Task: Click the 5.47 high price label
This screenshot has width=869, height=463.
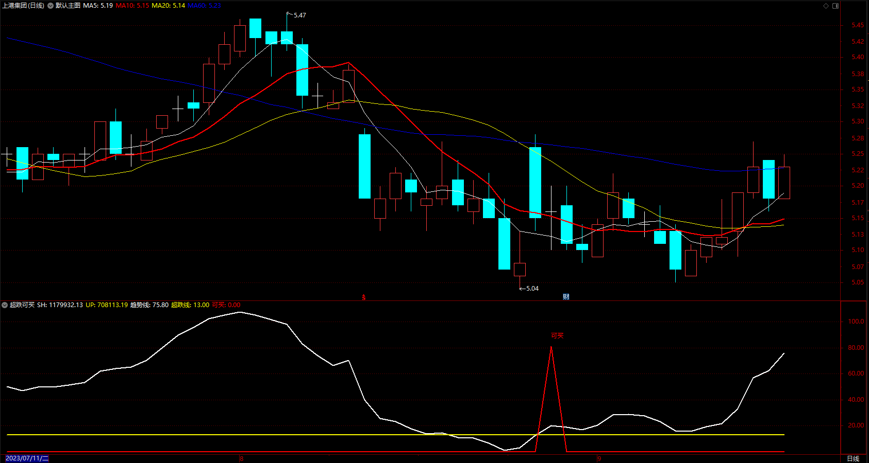Action: (x=300, y=15)
